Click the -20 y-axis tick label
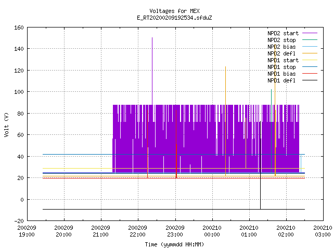This screenshot has height=249, width=333. [x=19, y=221]
